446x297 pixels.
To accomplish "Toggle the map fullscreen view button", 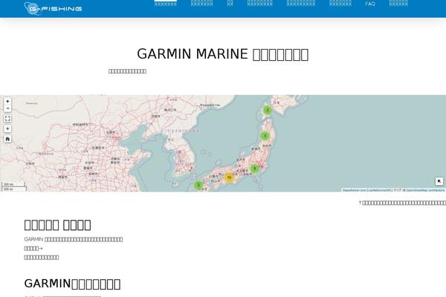I will tap(7, 119).
